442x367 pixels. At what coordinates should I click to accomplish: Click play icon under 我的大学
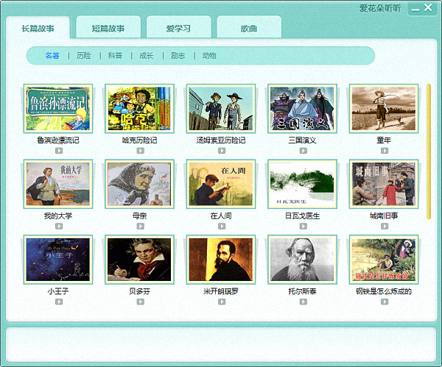pyautogui.click(x=58, y=226)
